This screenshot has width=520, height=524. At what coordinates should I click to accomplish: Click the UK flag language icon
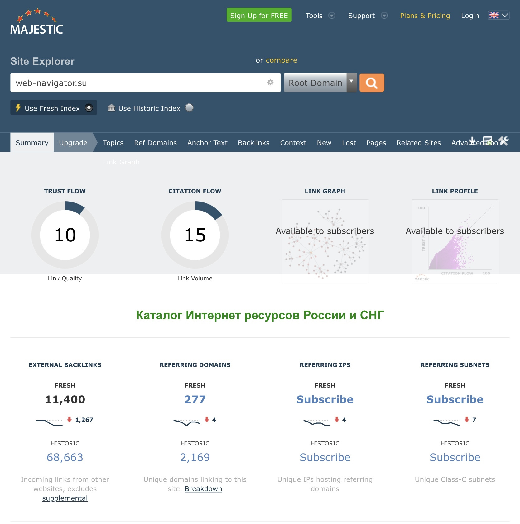[x=494, y=15]
